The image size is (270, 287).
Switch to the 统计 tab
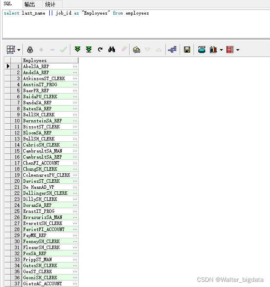[x=50, y=4]
